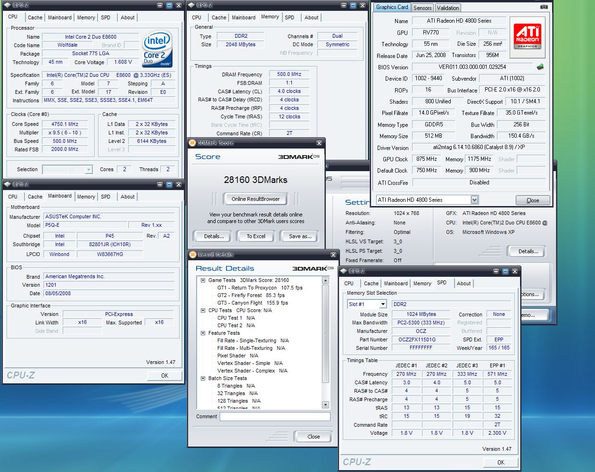The height and width of the screenshot is (472, 595).
Task: Switch to the Sensors tab in GPU-Z
Action: point(422,8)
